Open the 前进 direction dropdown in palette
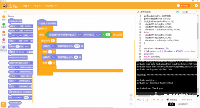Screen dimensions: 200x108 point(27,47)
